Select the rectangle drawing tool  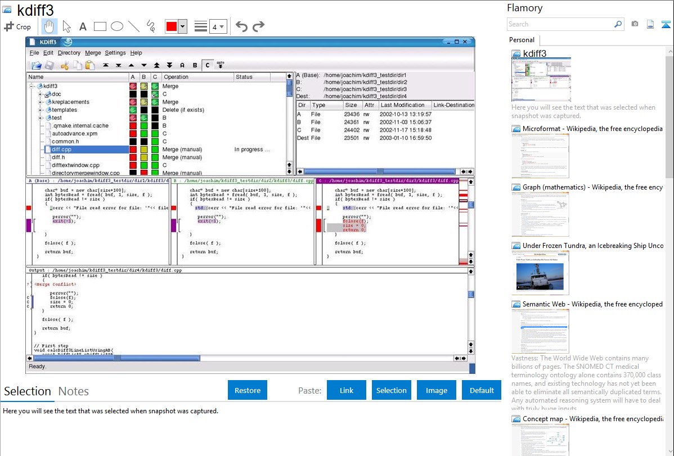[100, 26]
